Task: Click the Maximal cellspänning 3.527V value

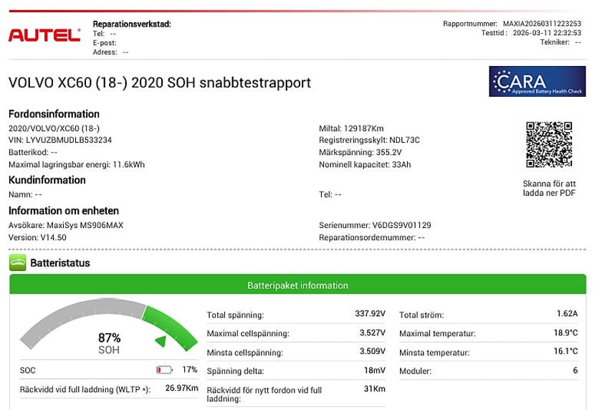Action: click(373, 333)
